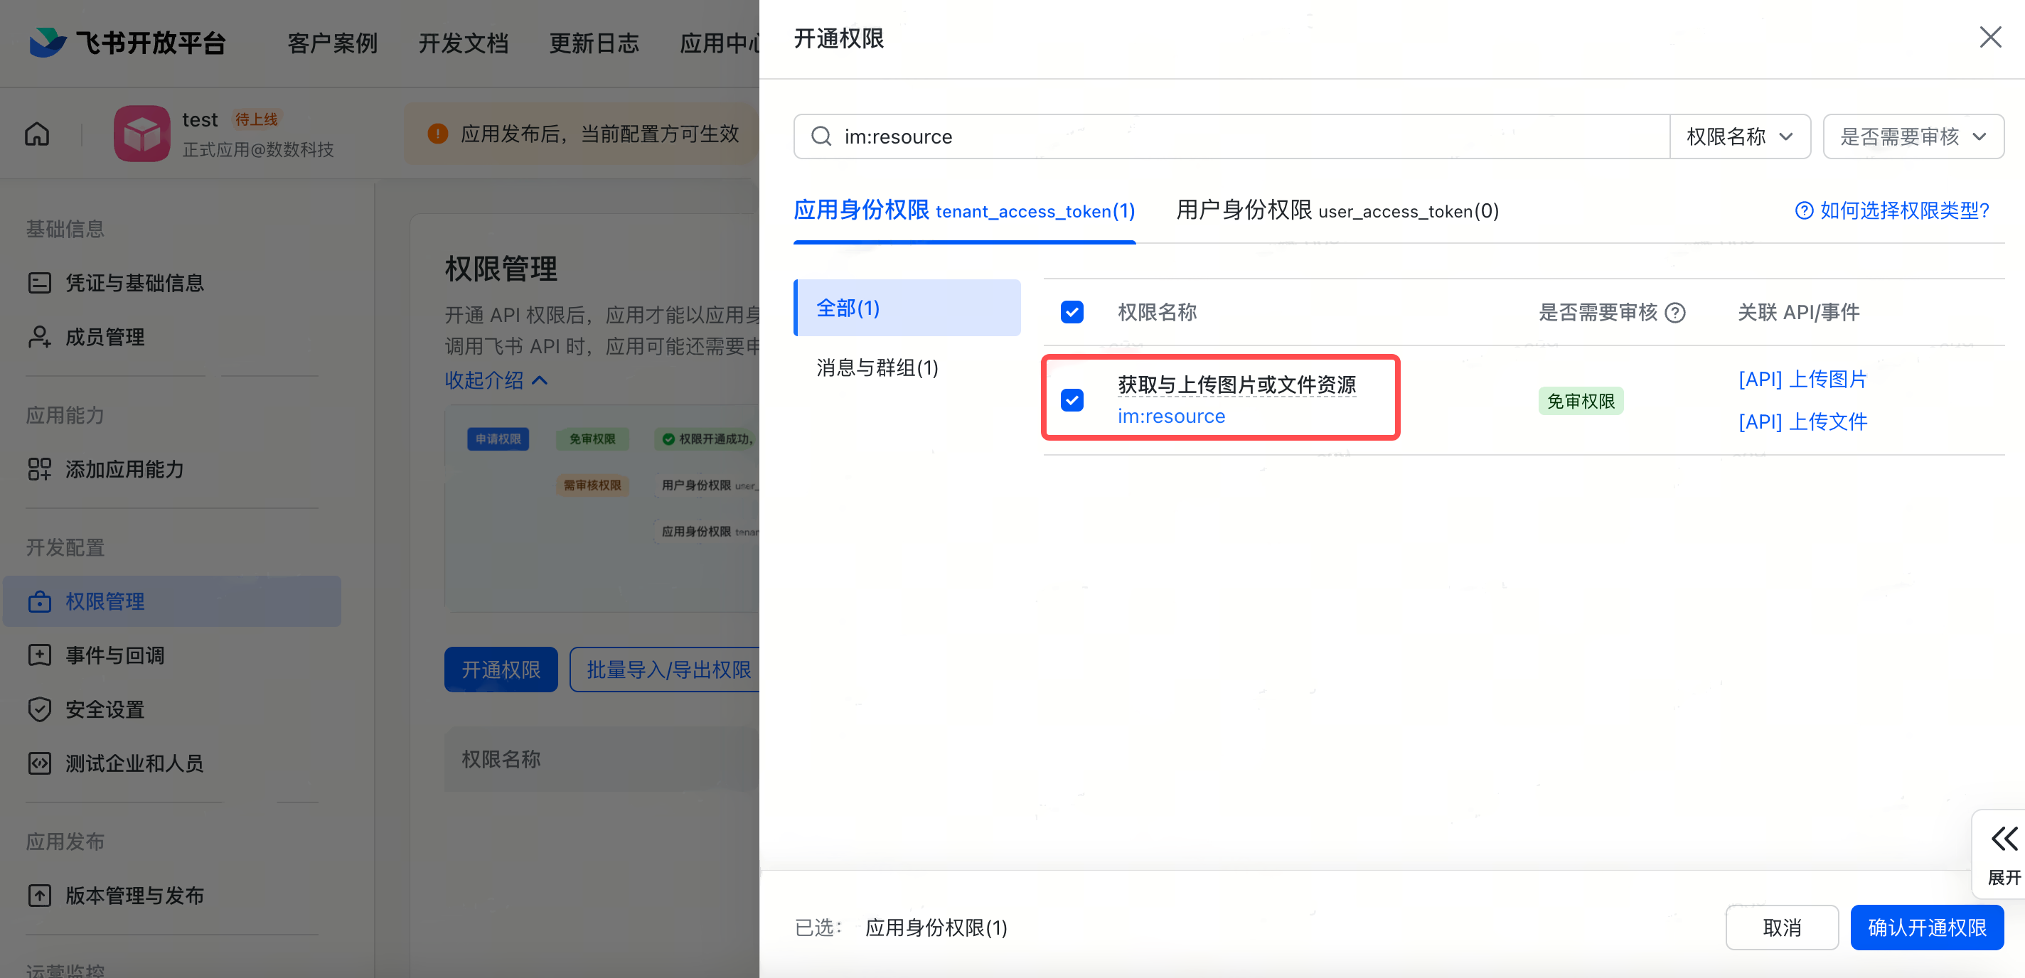Click help icon next to 是否需要审核 header
Viewport: 2025px width, 978px height.
[1675, 313]
